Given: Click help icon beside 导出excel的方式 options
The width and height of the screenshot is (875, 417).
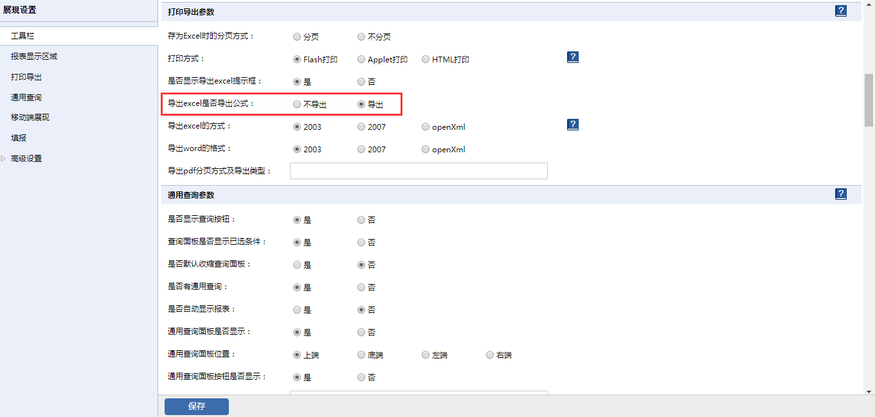Looking at the screenshot, I should [x=573, y=125].
